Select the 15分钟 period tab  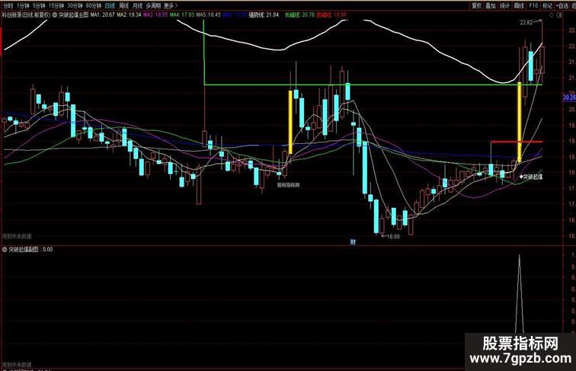coord(56,5)
